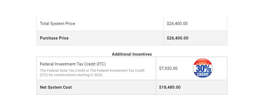Click "(ITC)" abbreviation in the incentive title
Viewport: 263px width, 112px height.
[100, 64]
